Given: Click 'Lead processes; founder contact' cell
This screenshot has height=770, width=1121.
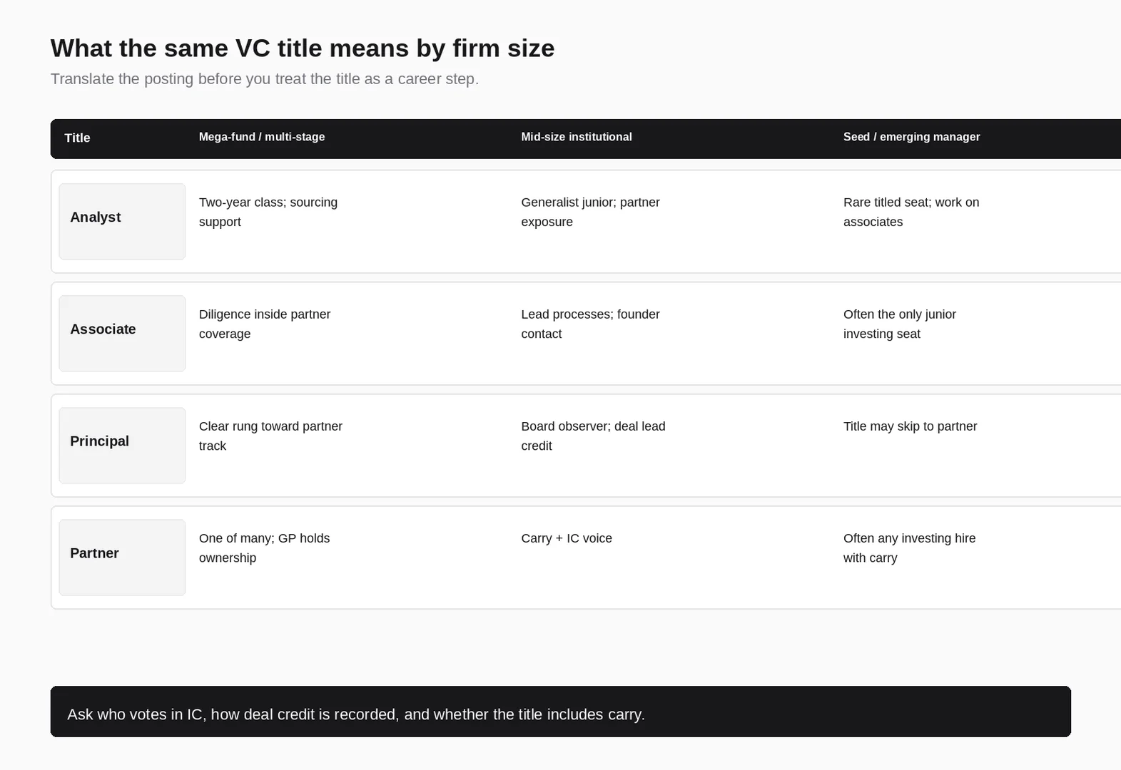Looking at the screenshot, I should coord(590,324).
